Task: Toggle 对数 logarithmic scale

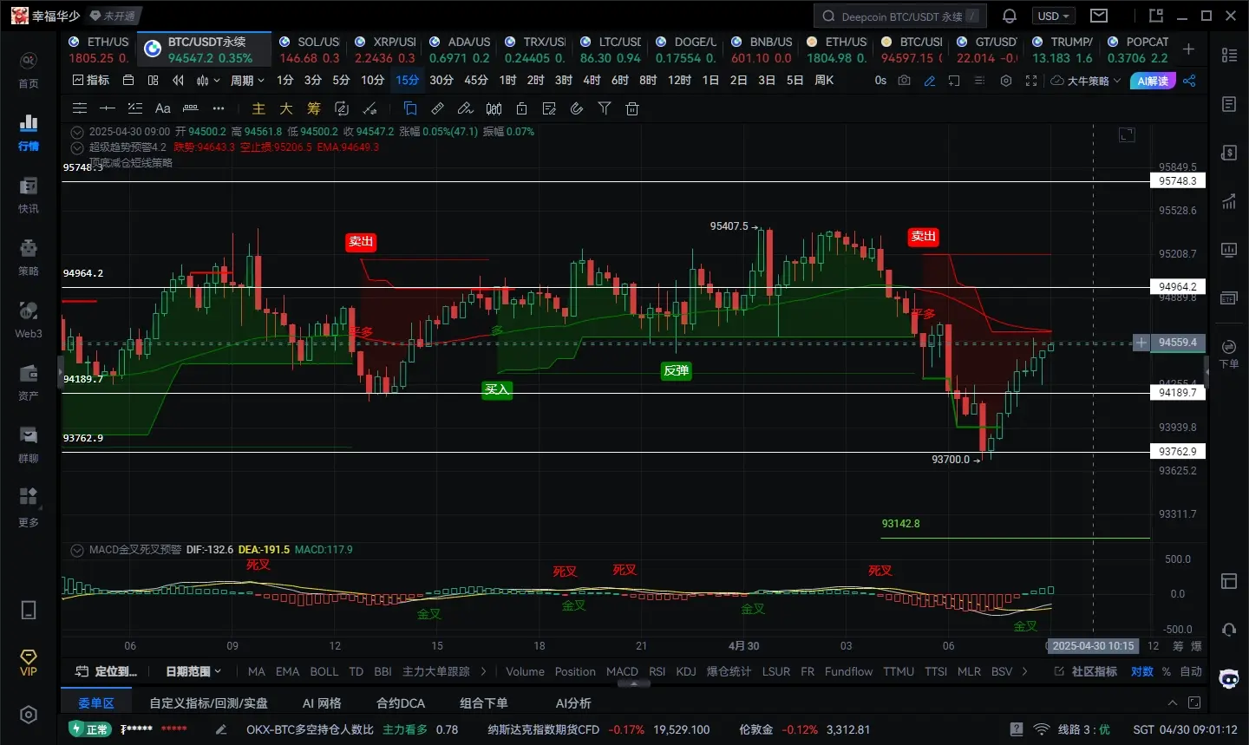Action: [x=1141, y=671]
